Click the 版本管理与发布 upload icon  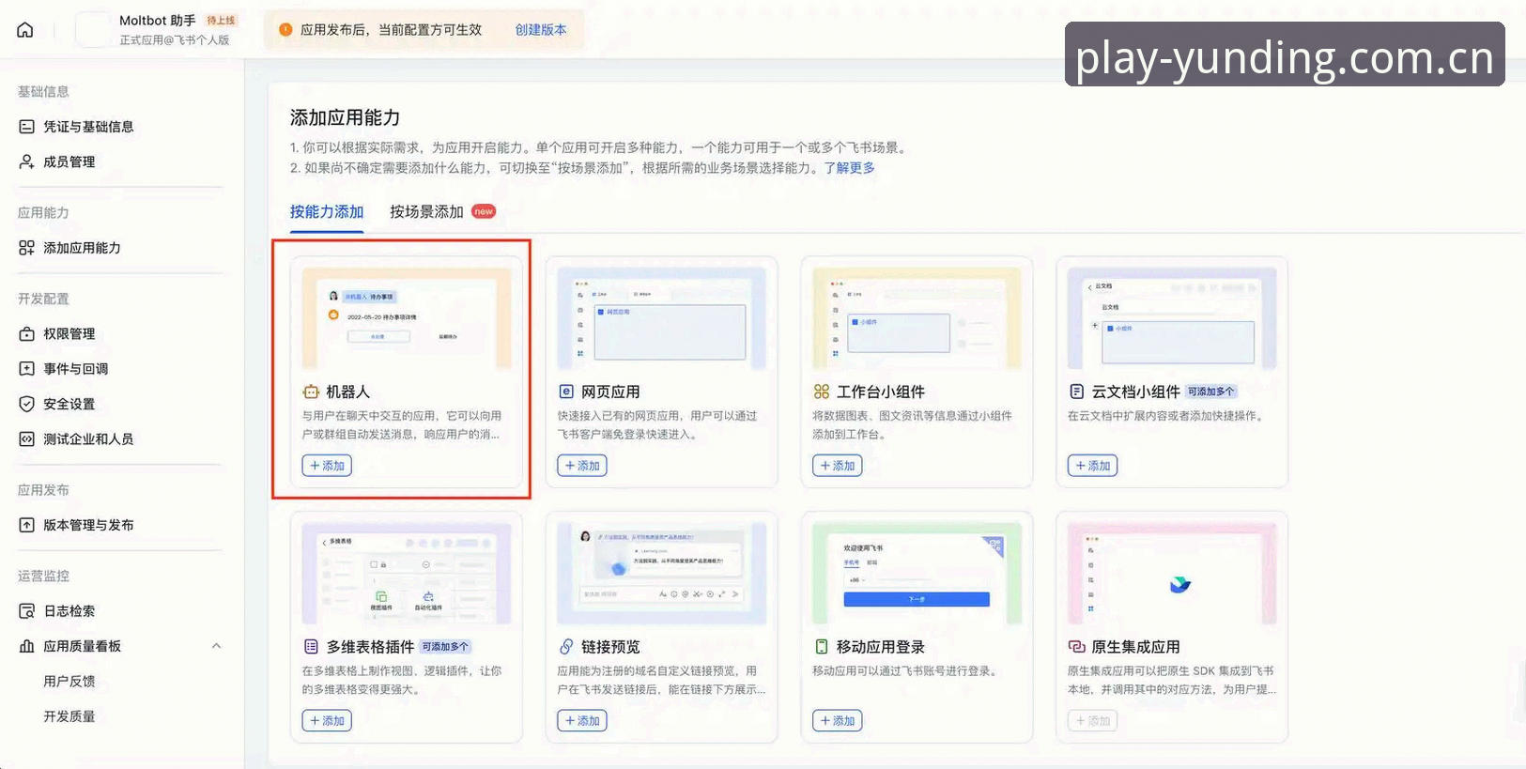click(26, 525)
